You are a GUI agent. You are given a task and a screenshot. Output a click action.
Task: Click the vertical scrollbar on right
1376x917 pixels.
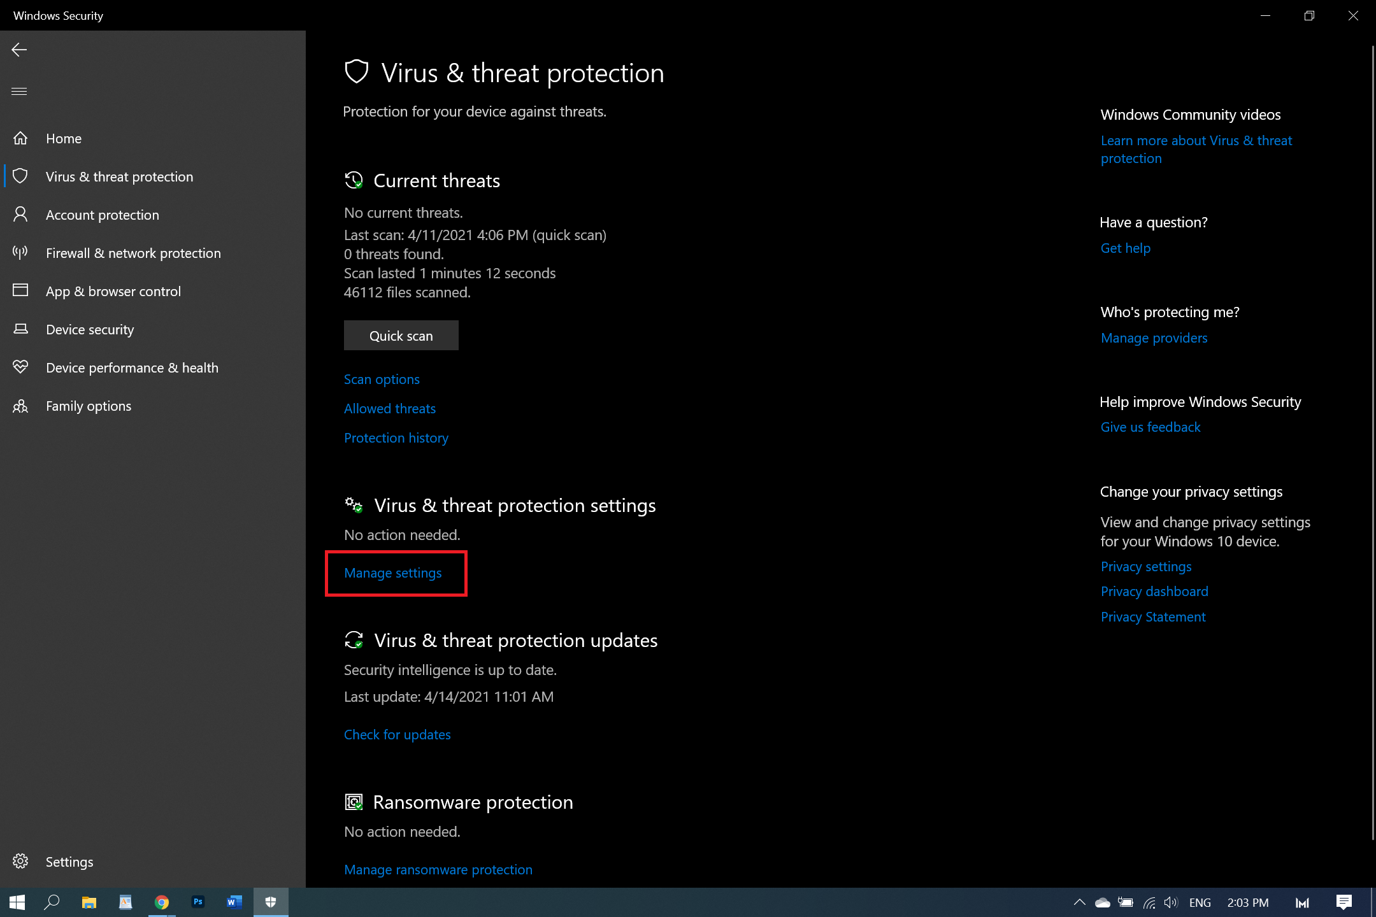pos(1372,443)
